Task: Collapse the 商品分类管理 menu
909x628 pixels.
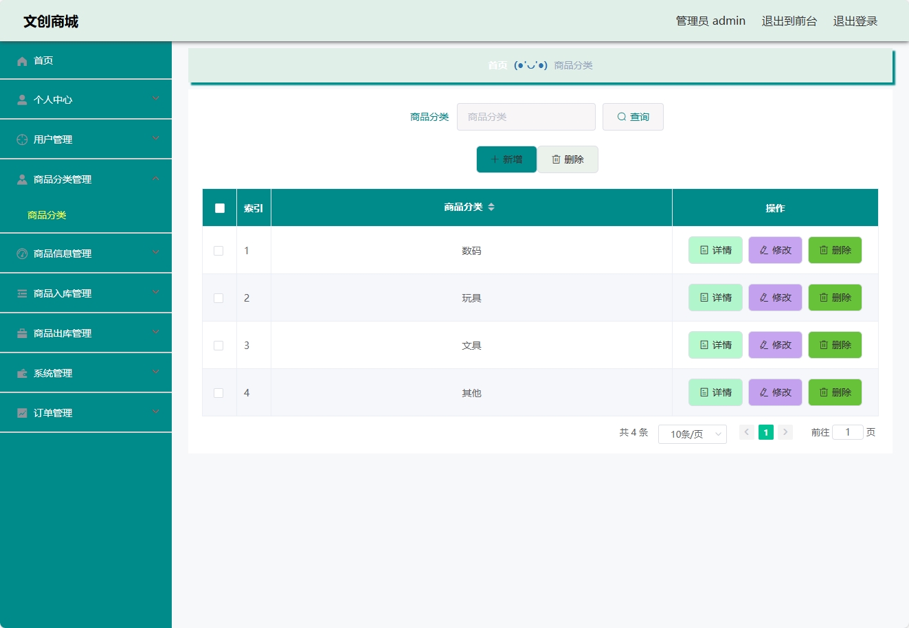Action: click(x=156, y=179)
